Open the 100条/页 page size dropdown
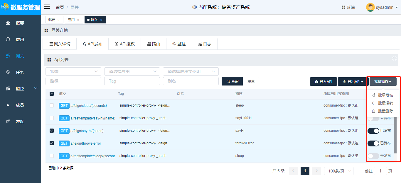 point(338,171)
